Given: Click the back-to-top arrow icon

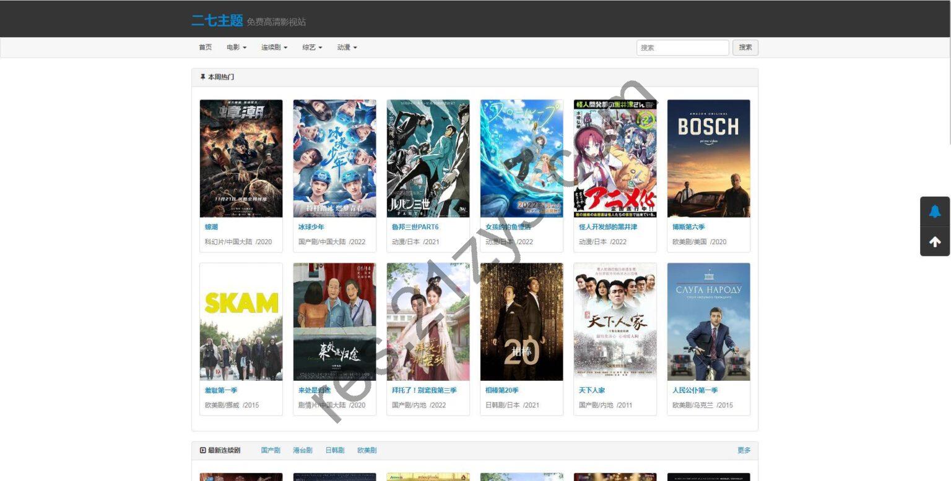Looking at the screenshot, I should pyautogui.click(x=935, y=242).
